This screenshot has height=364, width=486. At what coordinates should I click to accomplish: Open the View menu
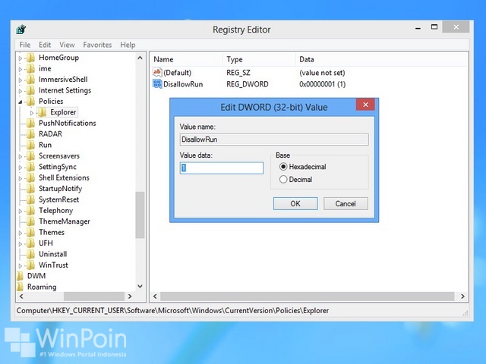(x=67, y=45)
